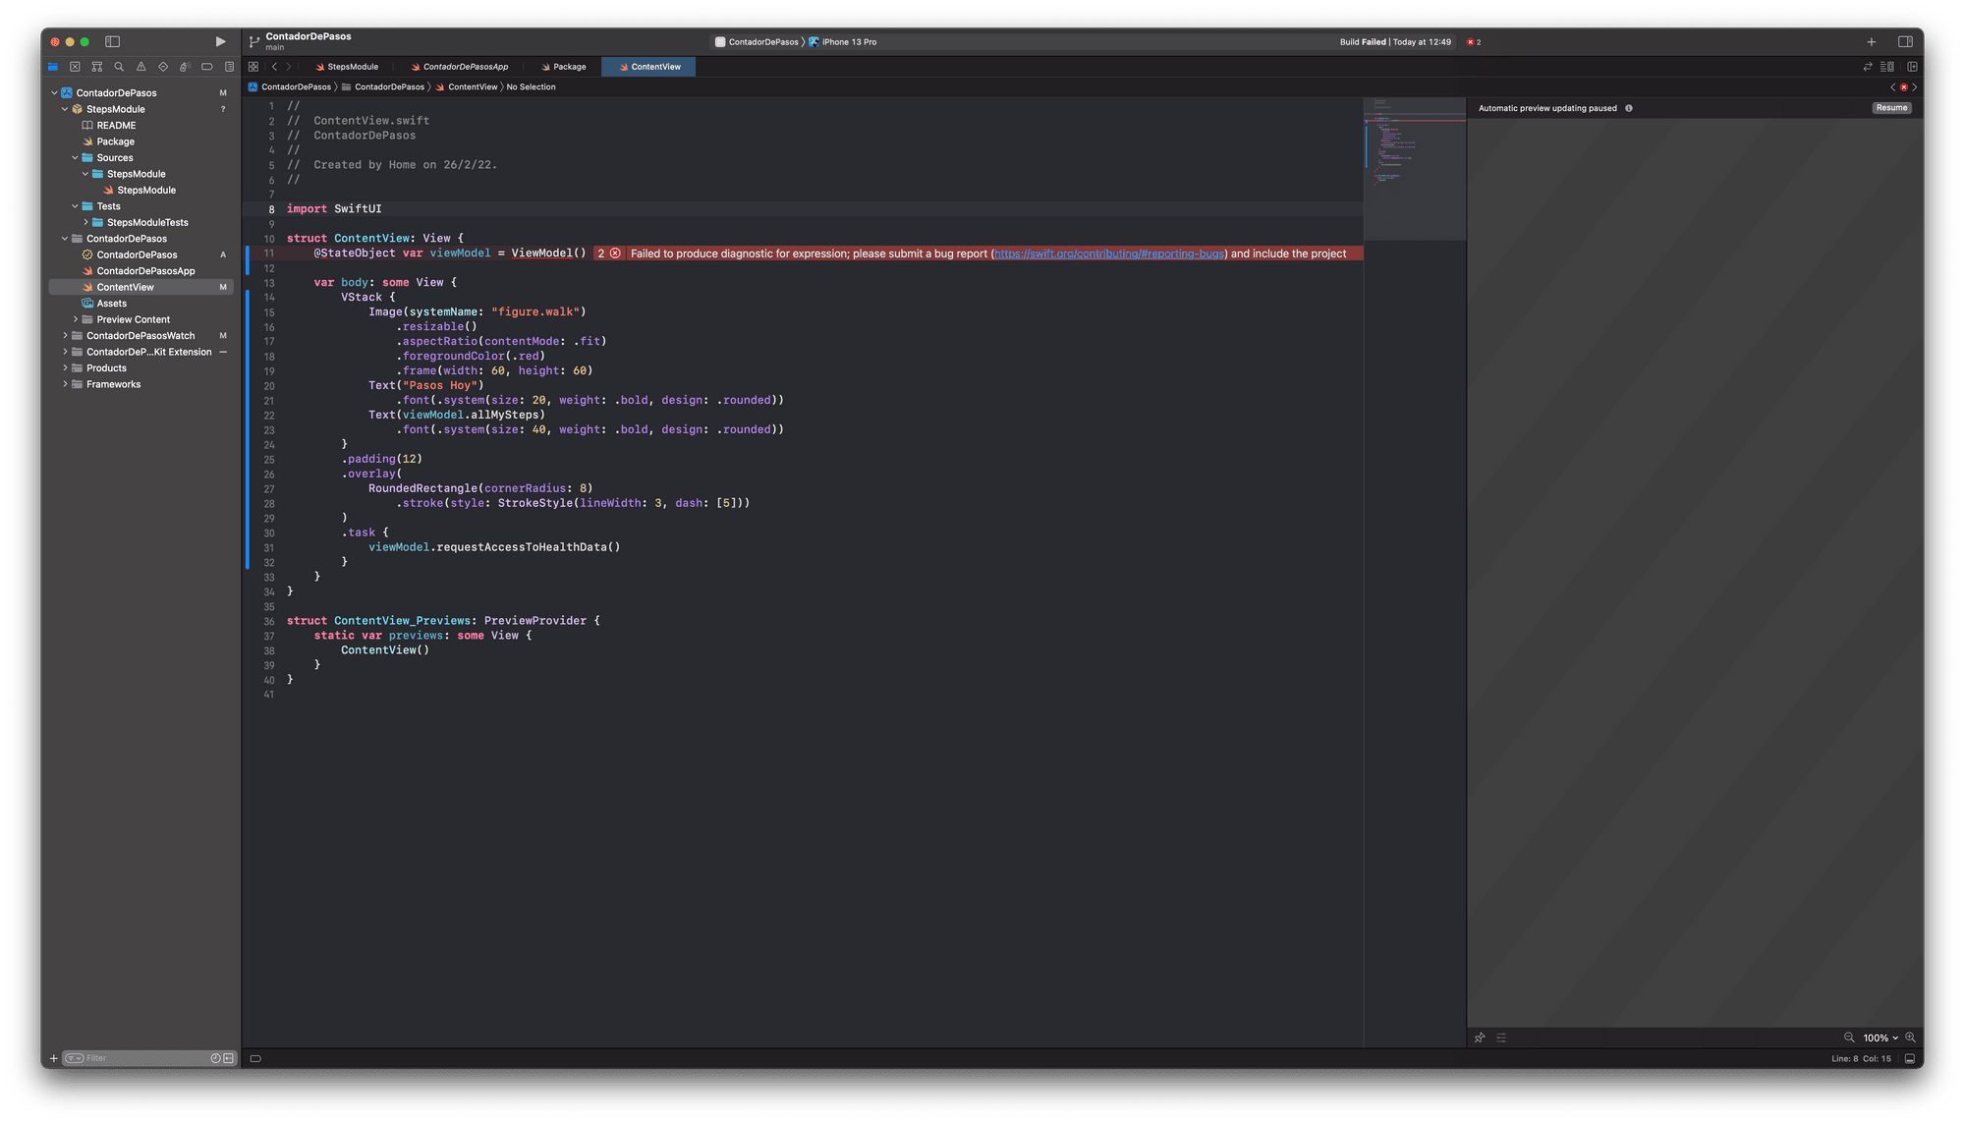The image size is (1965, 1123).
Task: Collapse the Tests folder
Action: point(75,206)
